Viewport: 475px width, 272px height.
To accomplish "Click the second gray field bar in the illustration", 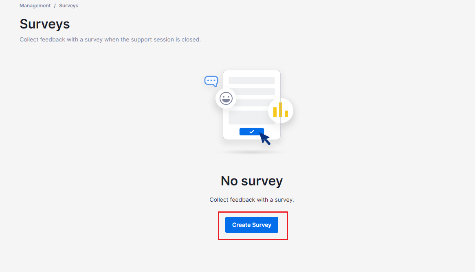I will pos(251,91).
